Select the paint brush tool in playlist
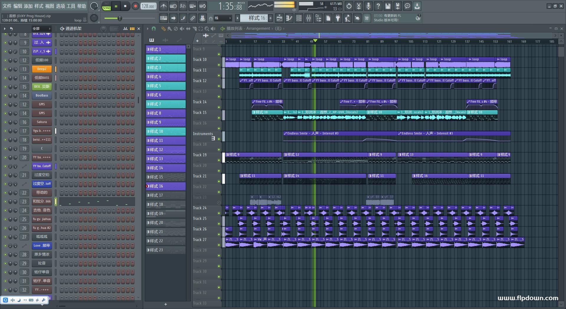 tap(170, 29)
